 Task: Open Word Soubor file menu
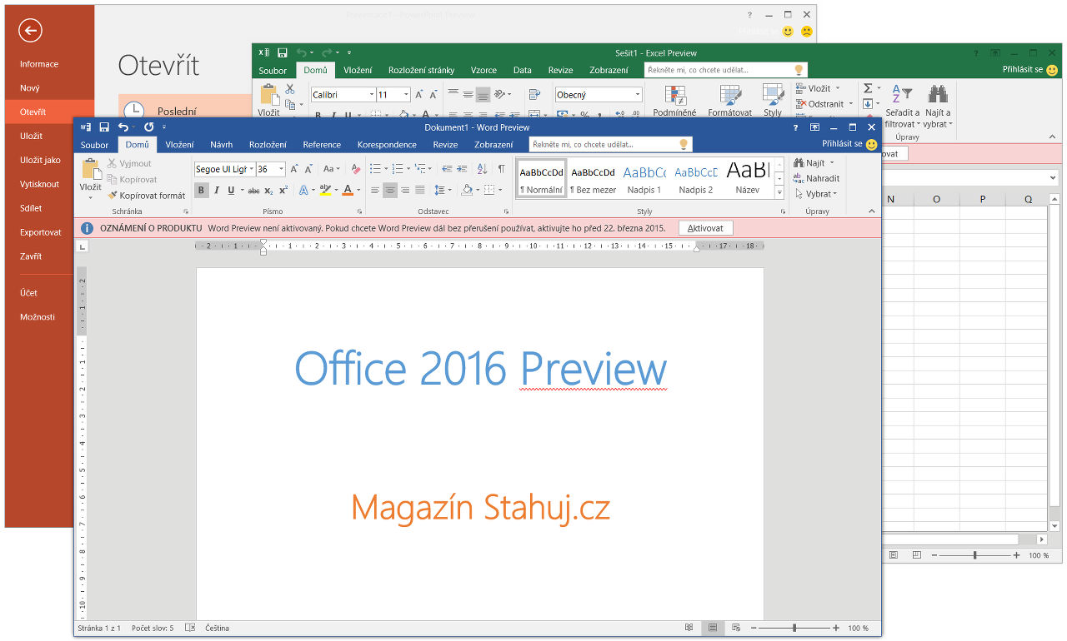[94, 145]
